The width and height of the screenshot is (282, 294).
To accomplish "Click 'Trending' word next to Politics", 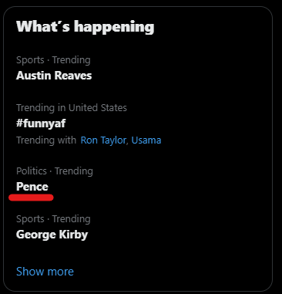I will point(74,171).
